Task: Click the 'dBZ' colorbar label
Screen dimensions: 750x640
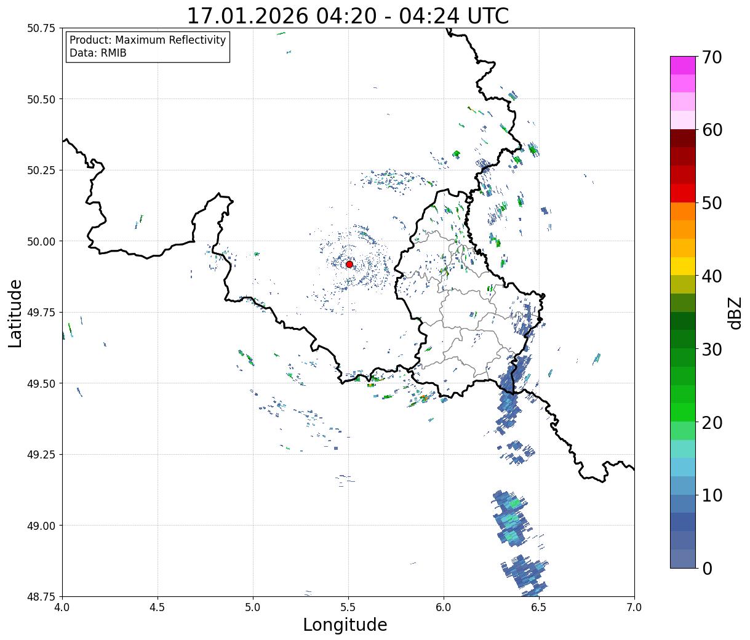Action: click(735, 313)
